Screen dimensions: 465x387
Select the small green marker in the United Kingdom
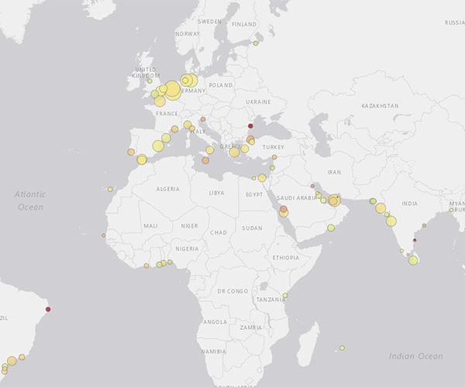pyautogui.click(x=149, y=80)
